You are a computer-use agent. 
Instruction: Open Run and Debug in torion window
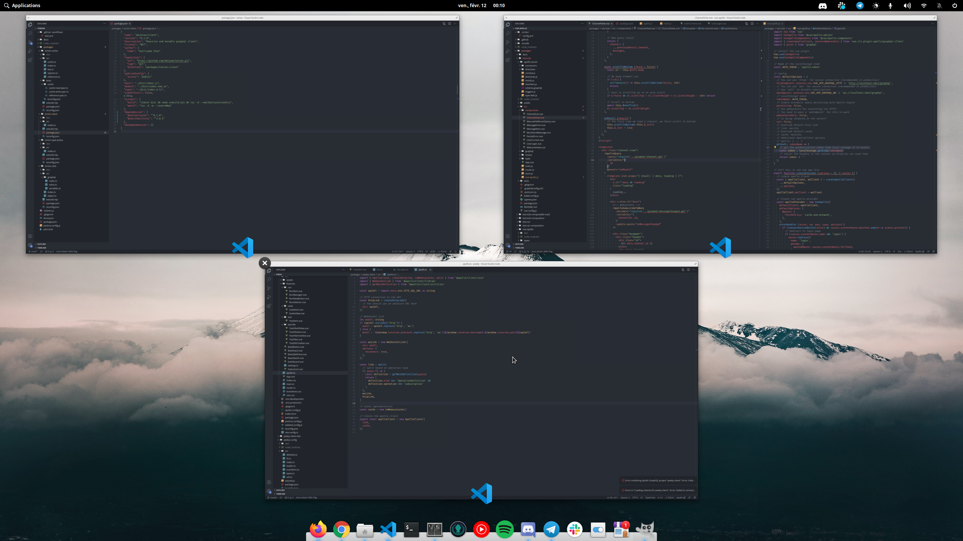(x=30, y=51)
